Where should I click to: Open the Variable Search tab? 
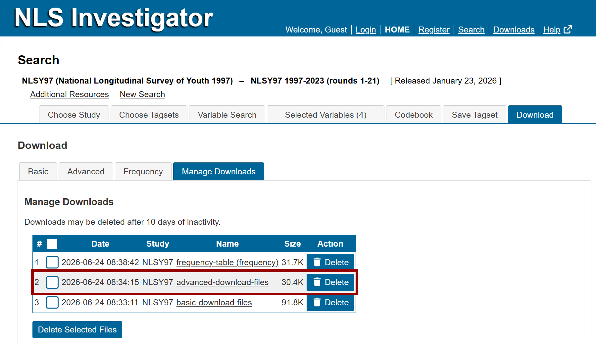[227, 115]
